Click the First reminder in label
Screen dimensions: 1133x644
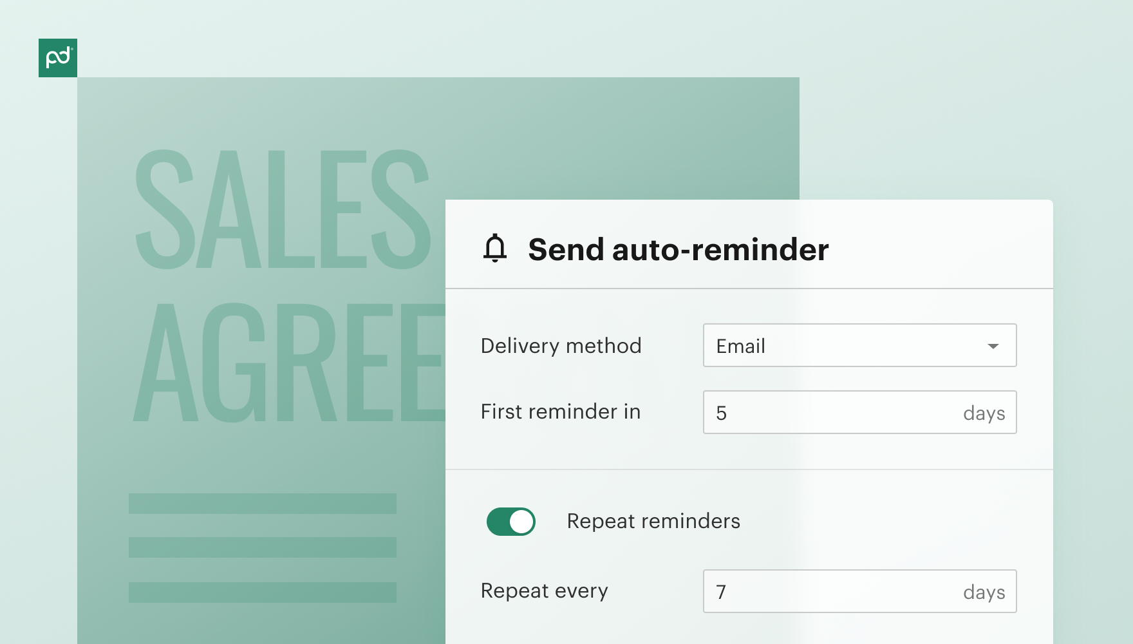(561, 412)
